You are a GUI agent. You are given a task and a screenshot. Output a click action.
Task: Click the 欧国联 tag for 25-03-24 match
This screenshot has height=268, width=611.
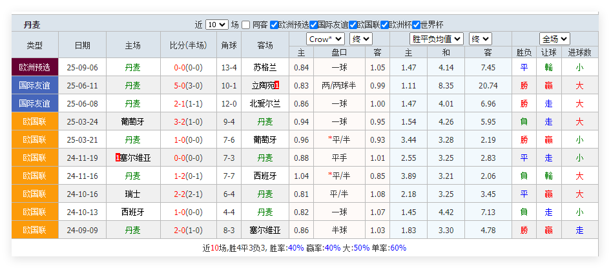[x=35, y=121]
